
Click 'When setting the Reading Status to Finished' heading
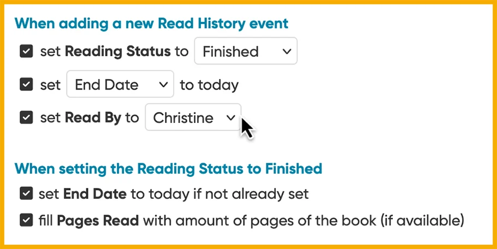tap(168, 168)
